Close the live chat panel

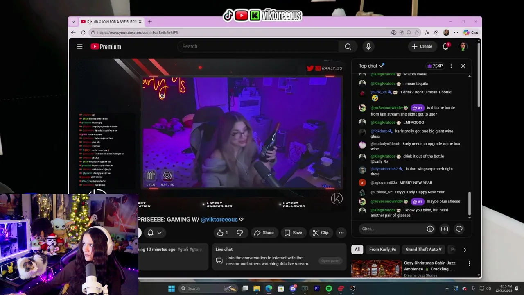tap(463, 66)
